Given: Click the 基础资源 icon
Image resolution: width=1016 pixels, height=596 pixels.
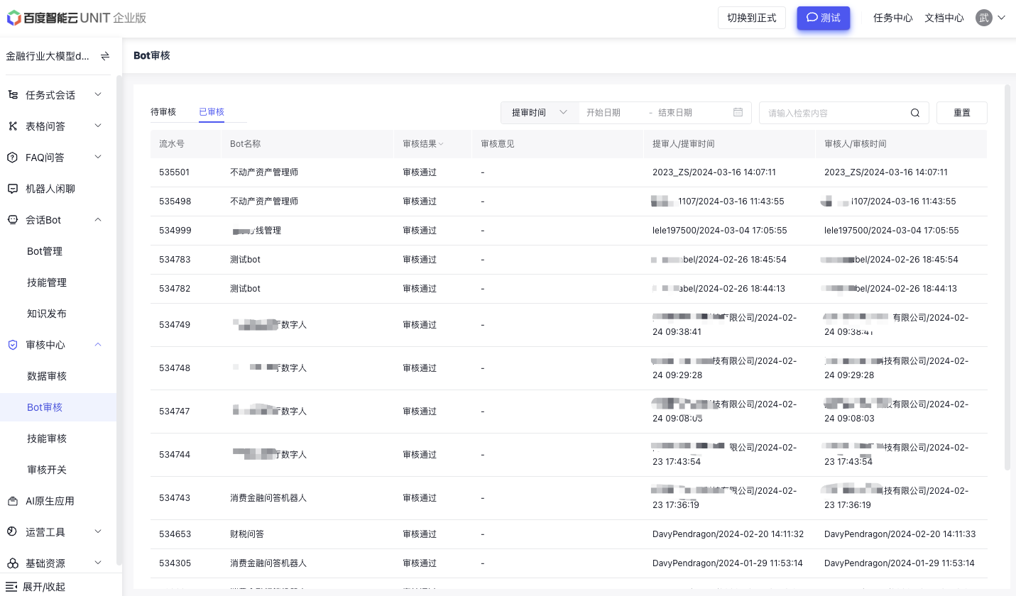Looking at the screenshot, I should 13,563.
